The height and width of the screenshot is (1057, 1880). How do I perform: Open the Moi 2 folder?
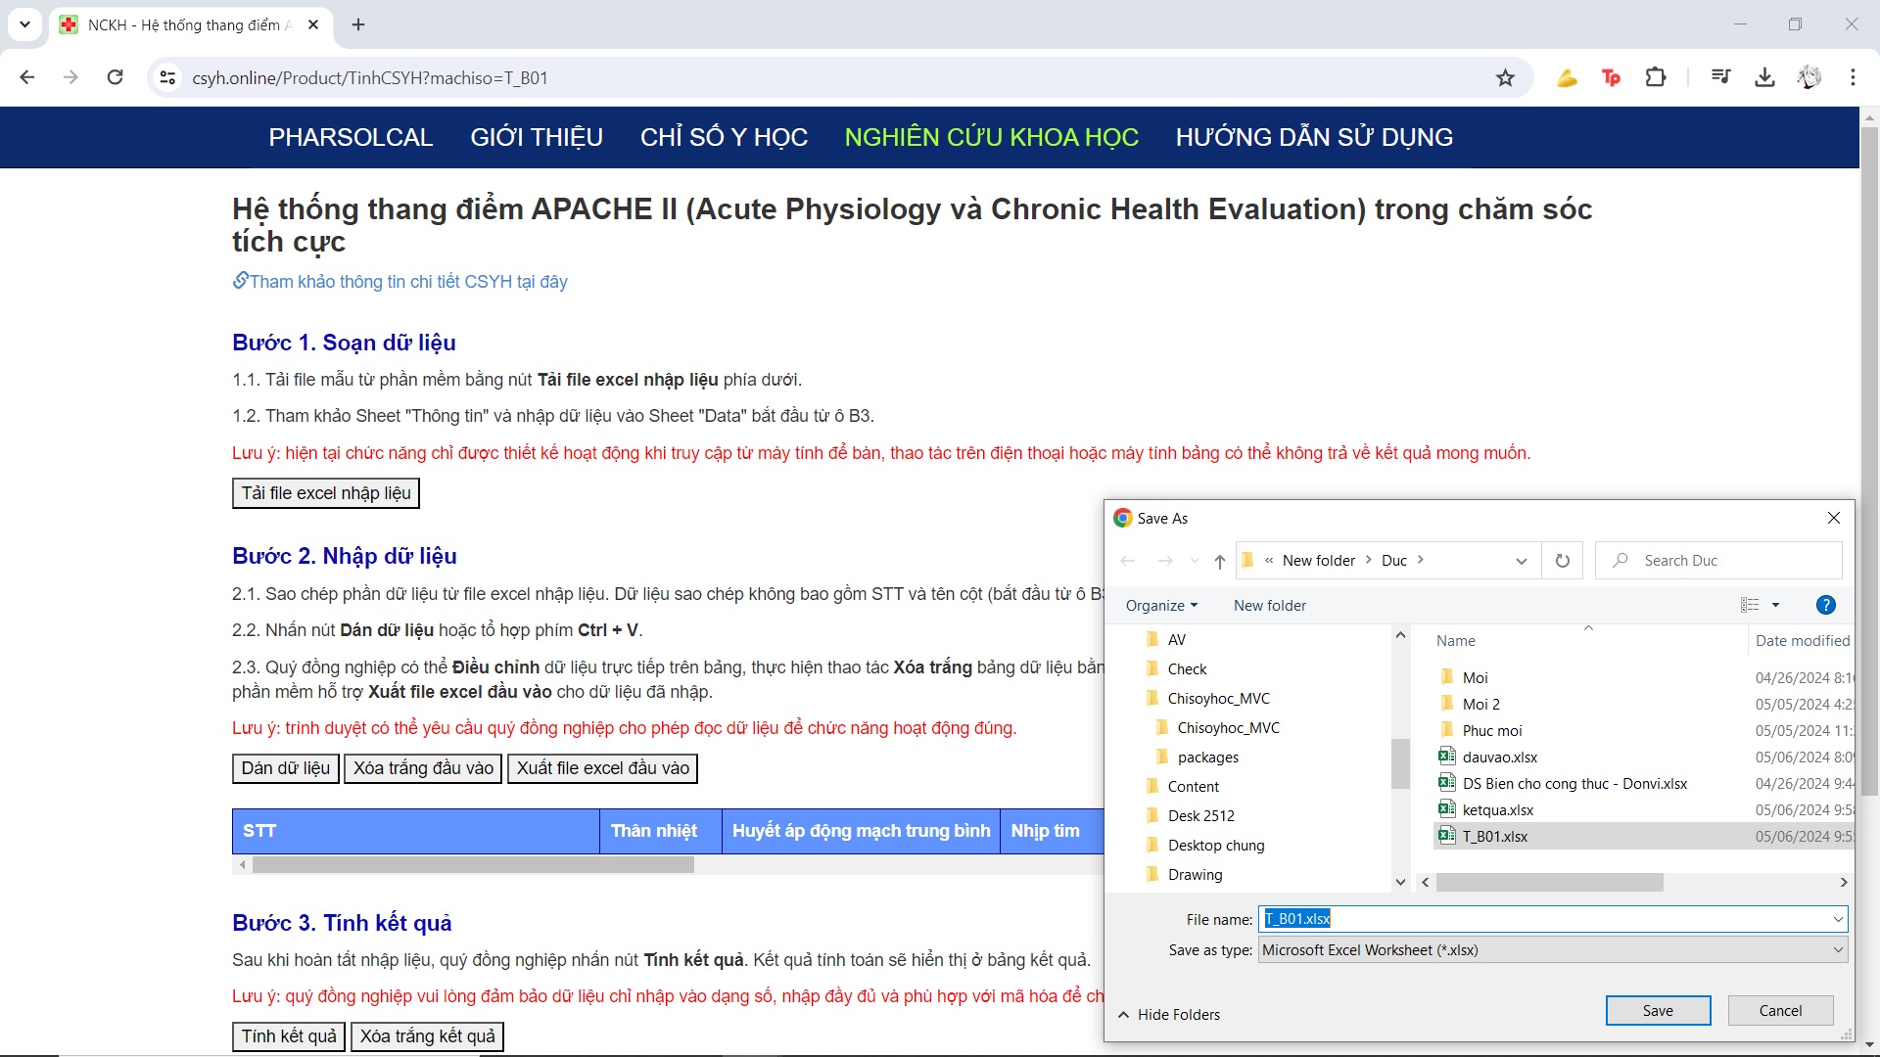(1480, 704)
